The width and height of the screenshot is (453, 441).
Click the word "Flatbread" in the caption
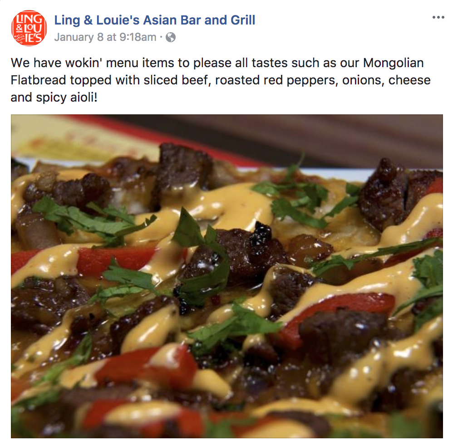[39, 80]
